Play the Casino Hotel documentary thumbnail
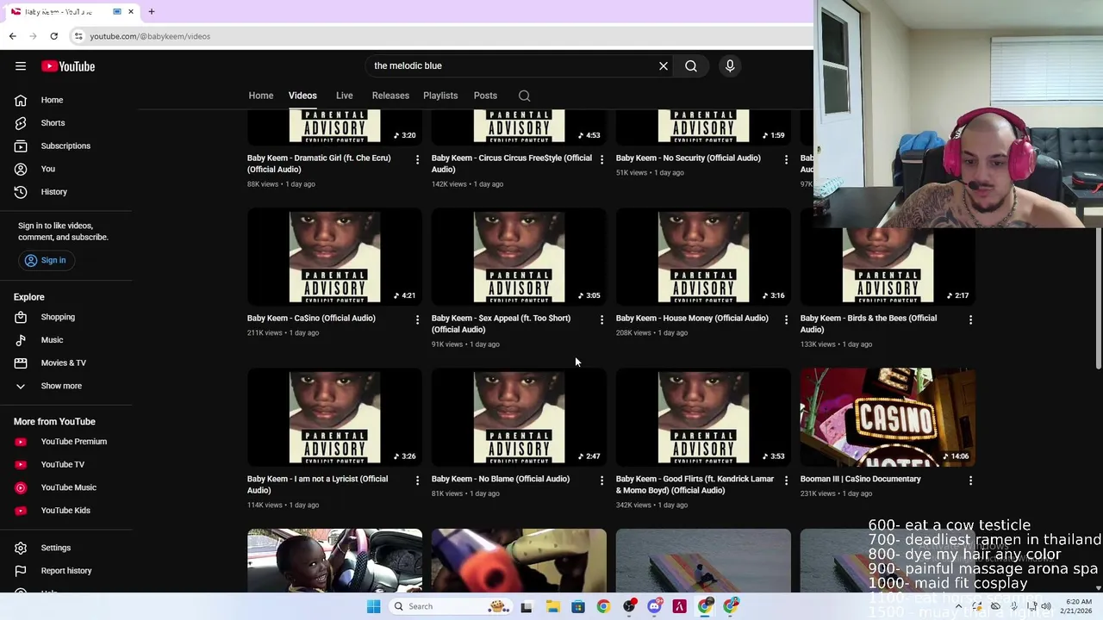Screen dimensions: 1103x620 click(x=888, y=418)
